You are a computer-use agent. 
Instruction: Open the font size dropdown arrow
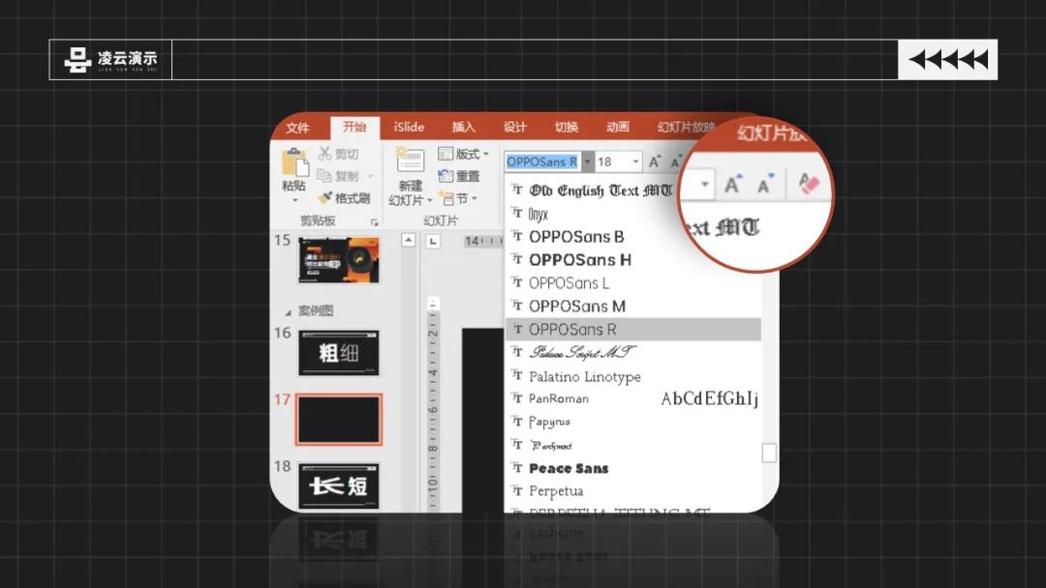(x=635, y=162)
